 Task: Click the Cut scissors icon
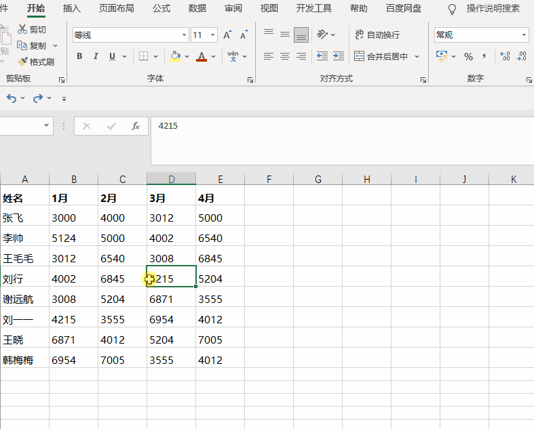tap(22, 29)
